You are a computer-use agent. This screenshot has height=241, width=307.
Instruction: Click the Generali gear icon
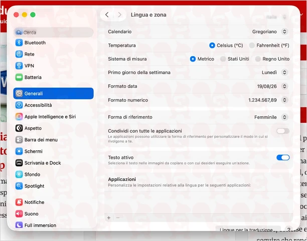tap(19, 94)
